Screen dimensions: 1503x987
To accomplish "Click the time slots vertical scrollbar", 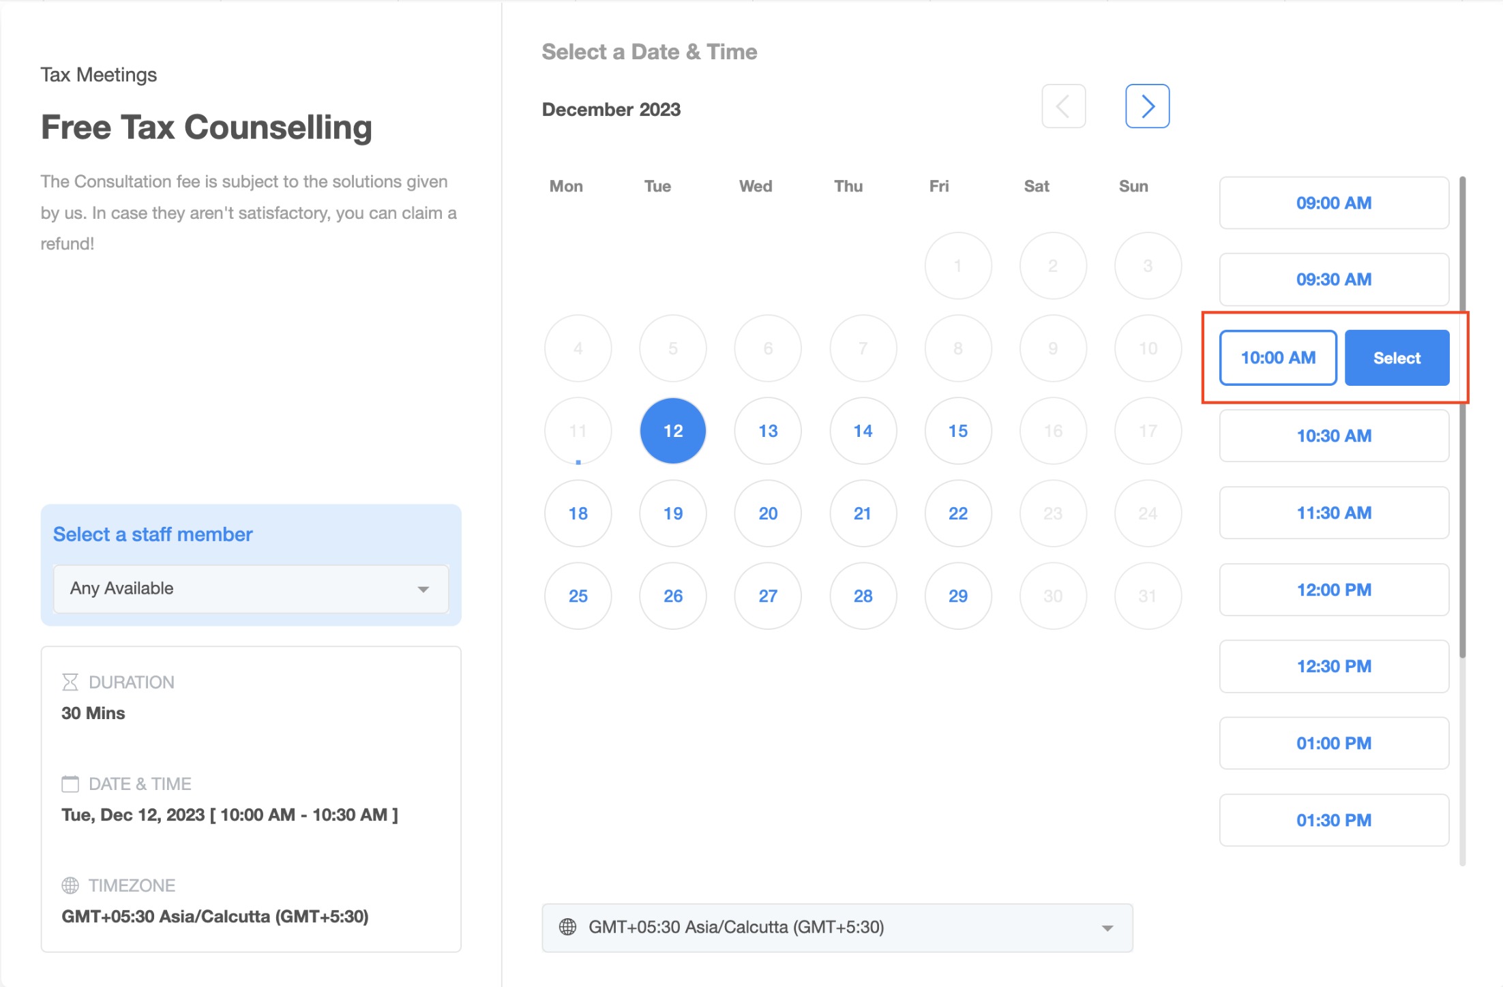I will click(x=1462, y=416).
